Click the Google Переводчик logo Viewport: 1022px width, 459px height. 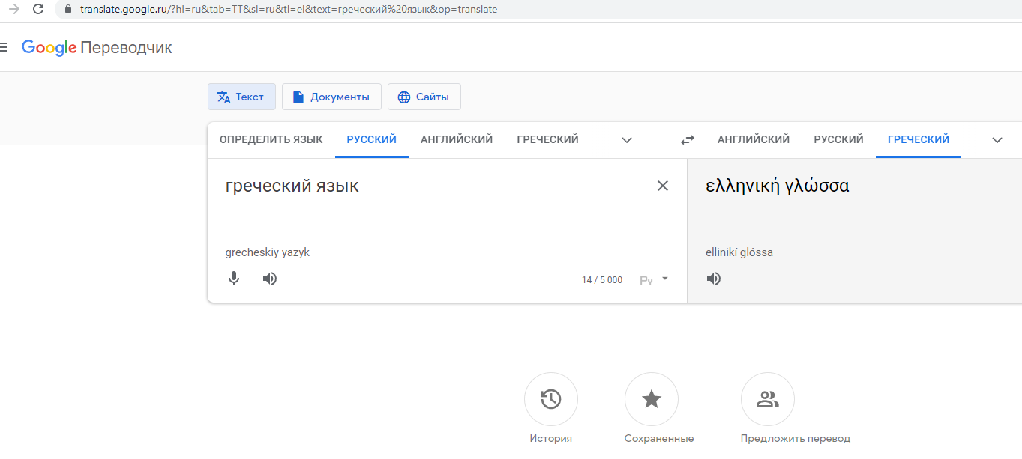pyautogui.click(x=97, y=48)
